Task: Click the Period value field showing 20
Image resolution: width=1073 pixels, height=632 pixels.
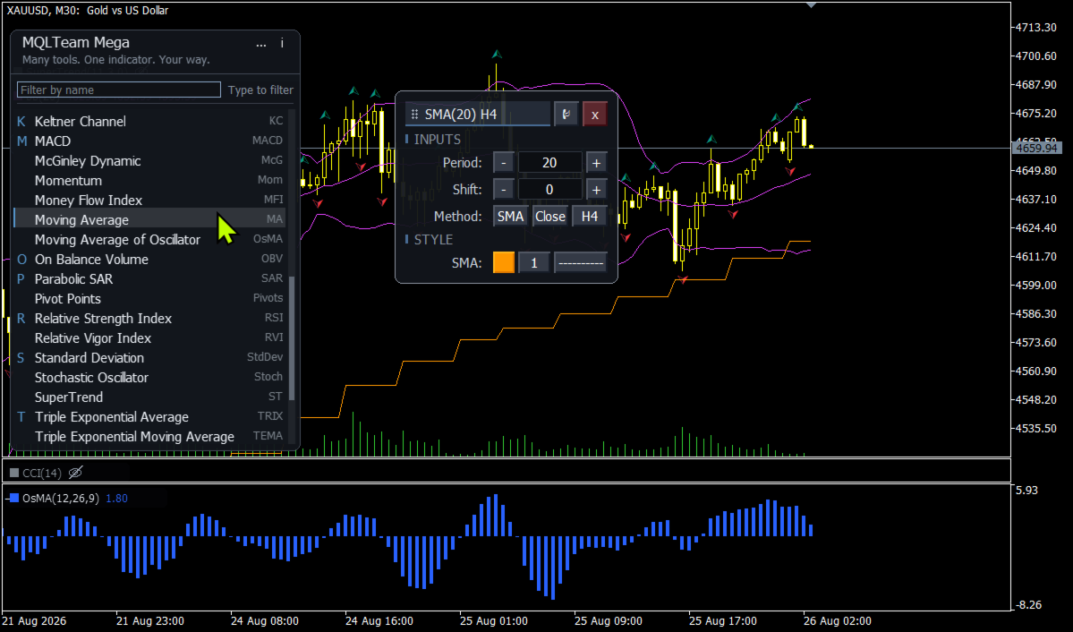Action: 549,163
